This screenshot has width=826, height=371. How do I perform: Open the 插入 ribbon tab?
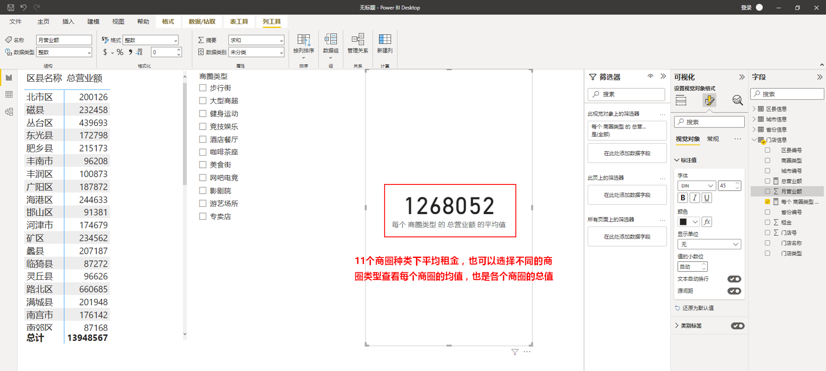pos(68,21)
